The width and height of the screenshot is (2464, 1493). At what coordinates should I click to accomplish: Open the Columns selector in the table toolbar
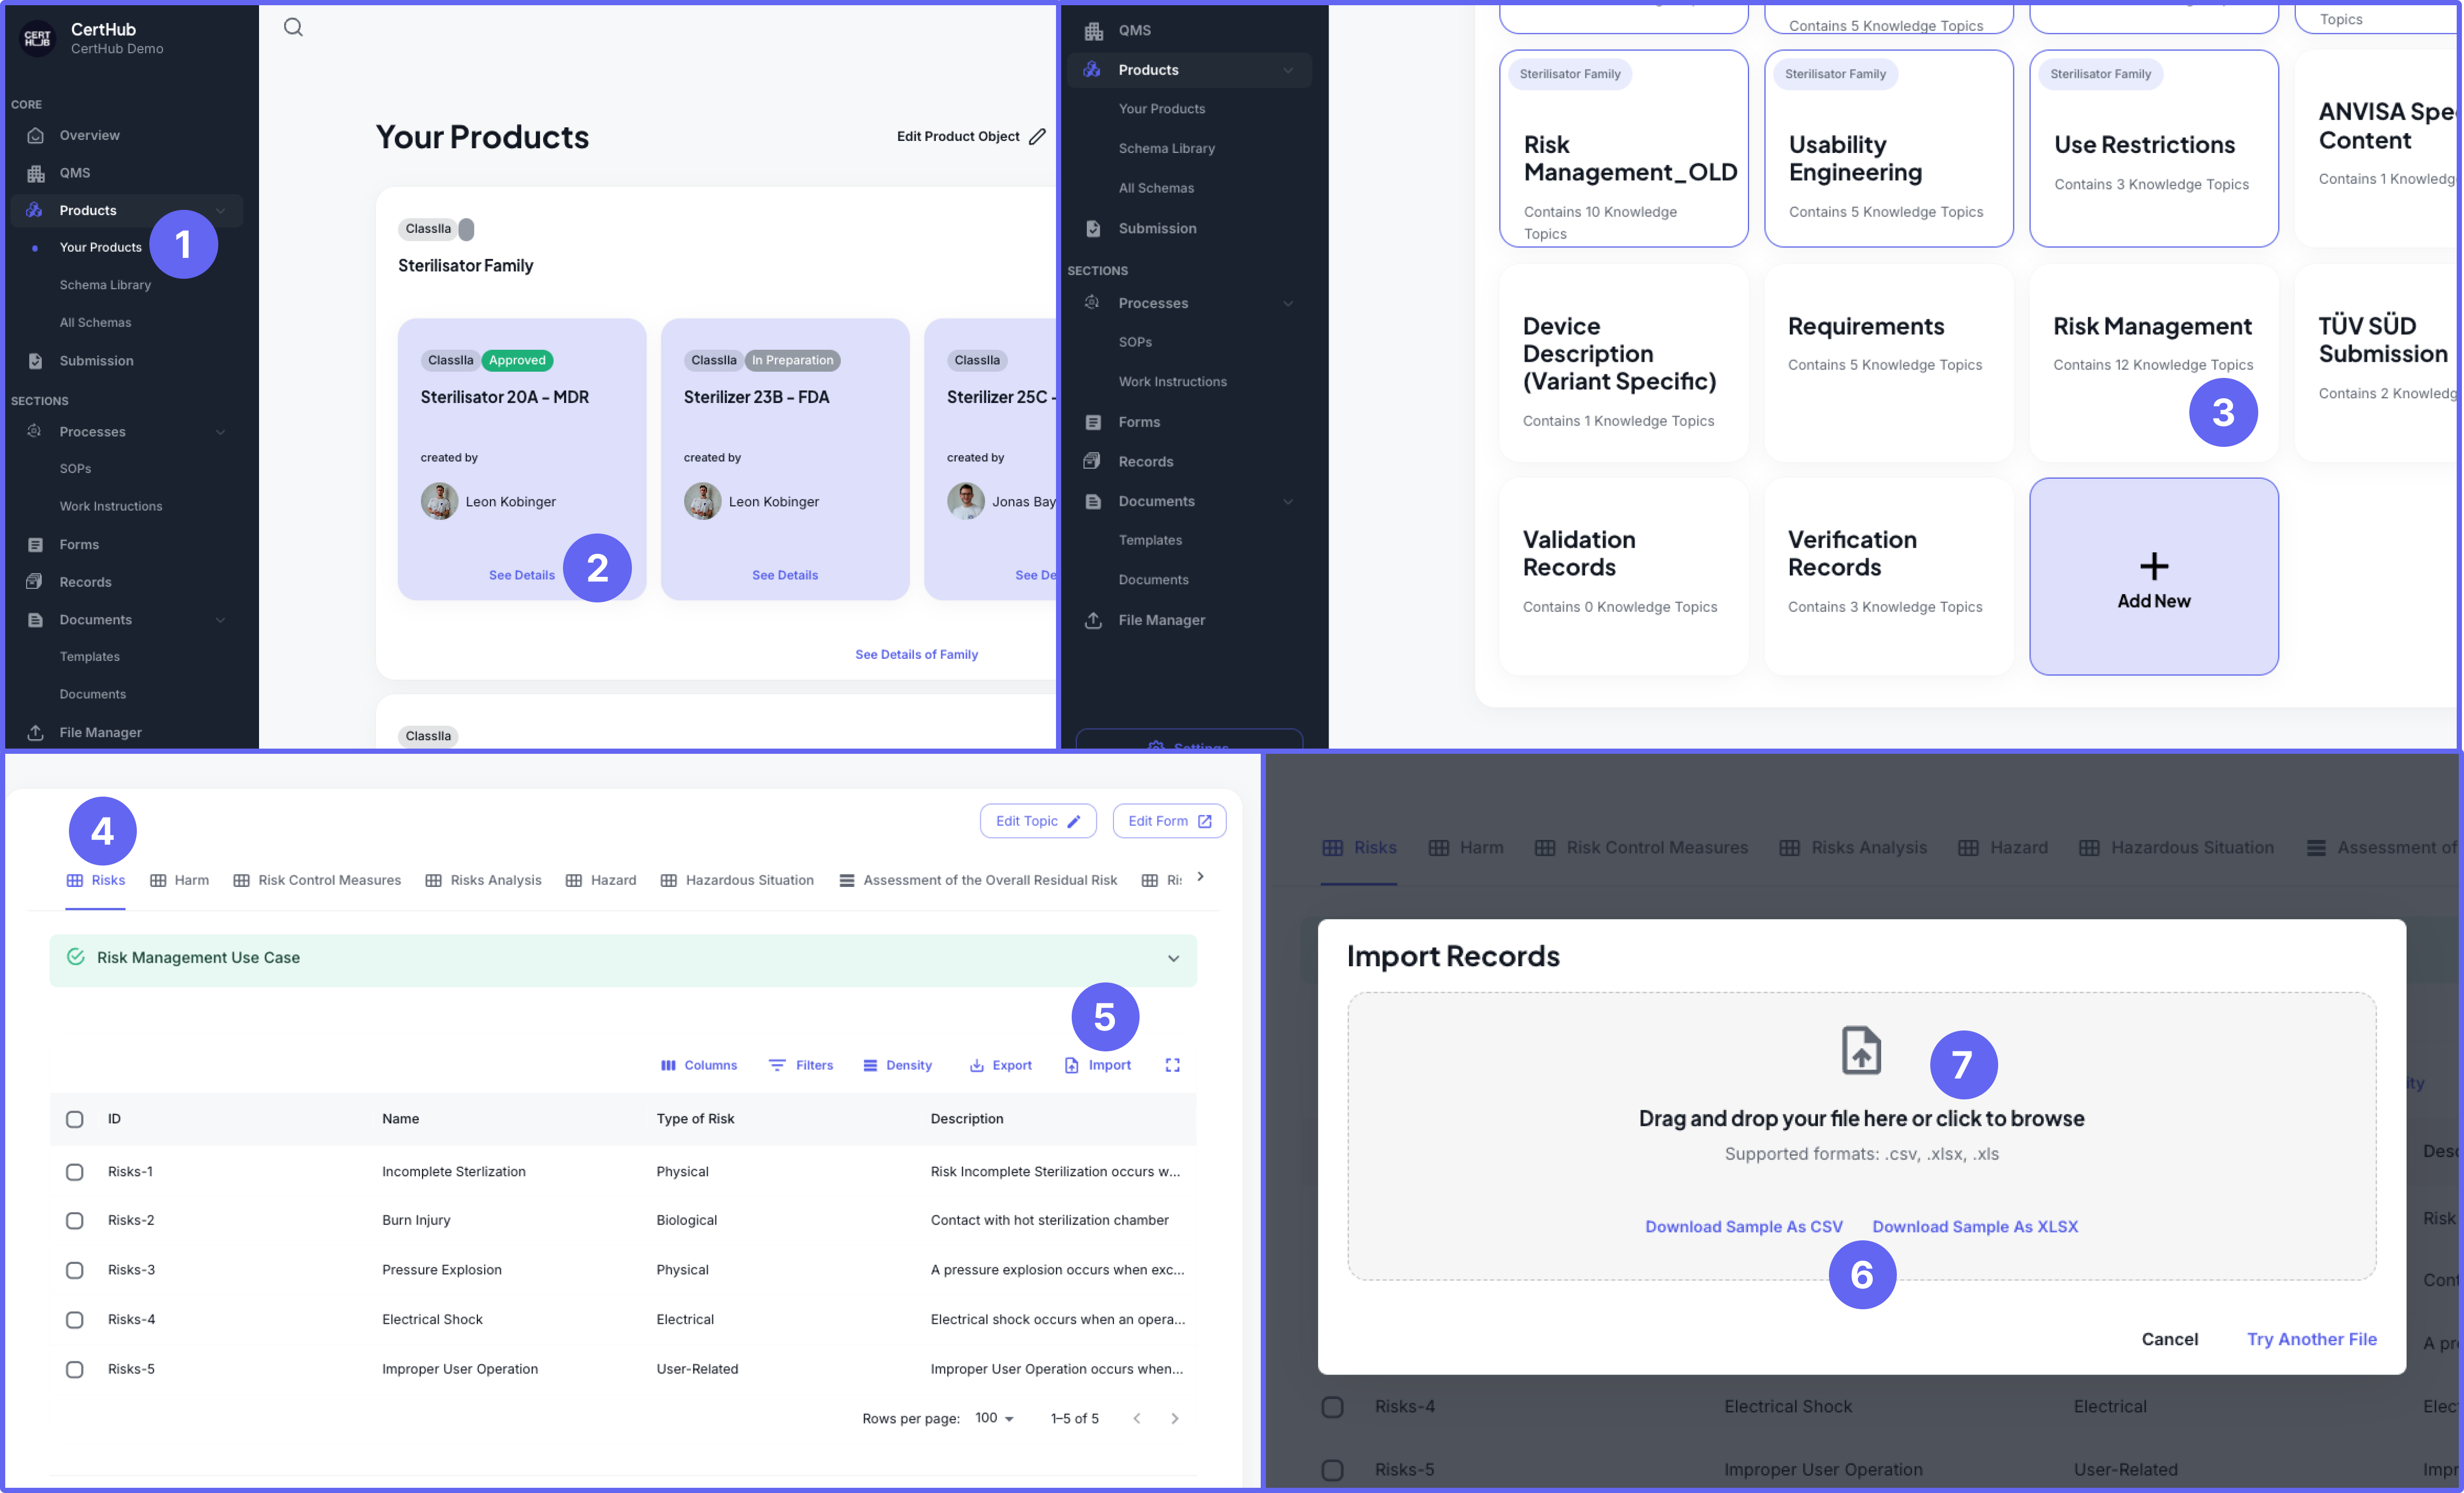698,1065
